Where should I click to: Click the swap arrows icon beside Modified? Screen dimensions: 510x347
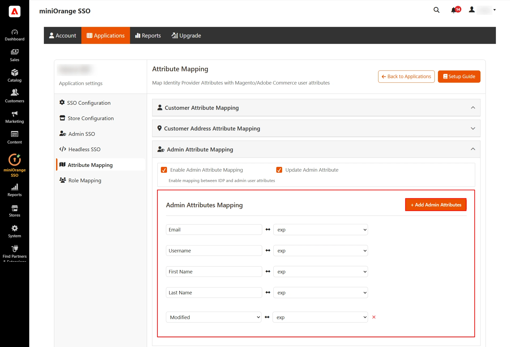267,317
